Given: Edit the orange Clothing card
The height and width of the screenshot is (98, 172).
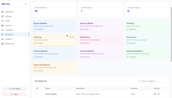Looking at the screenshot, I should [70, 37].
